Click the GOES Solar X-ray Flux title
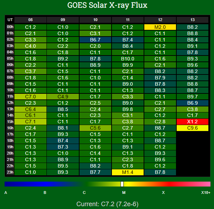Image resolution: width=214 pixels, height=209 pixels. coord(107,5)
